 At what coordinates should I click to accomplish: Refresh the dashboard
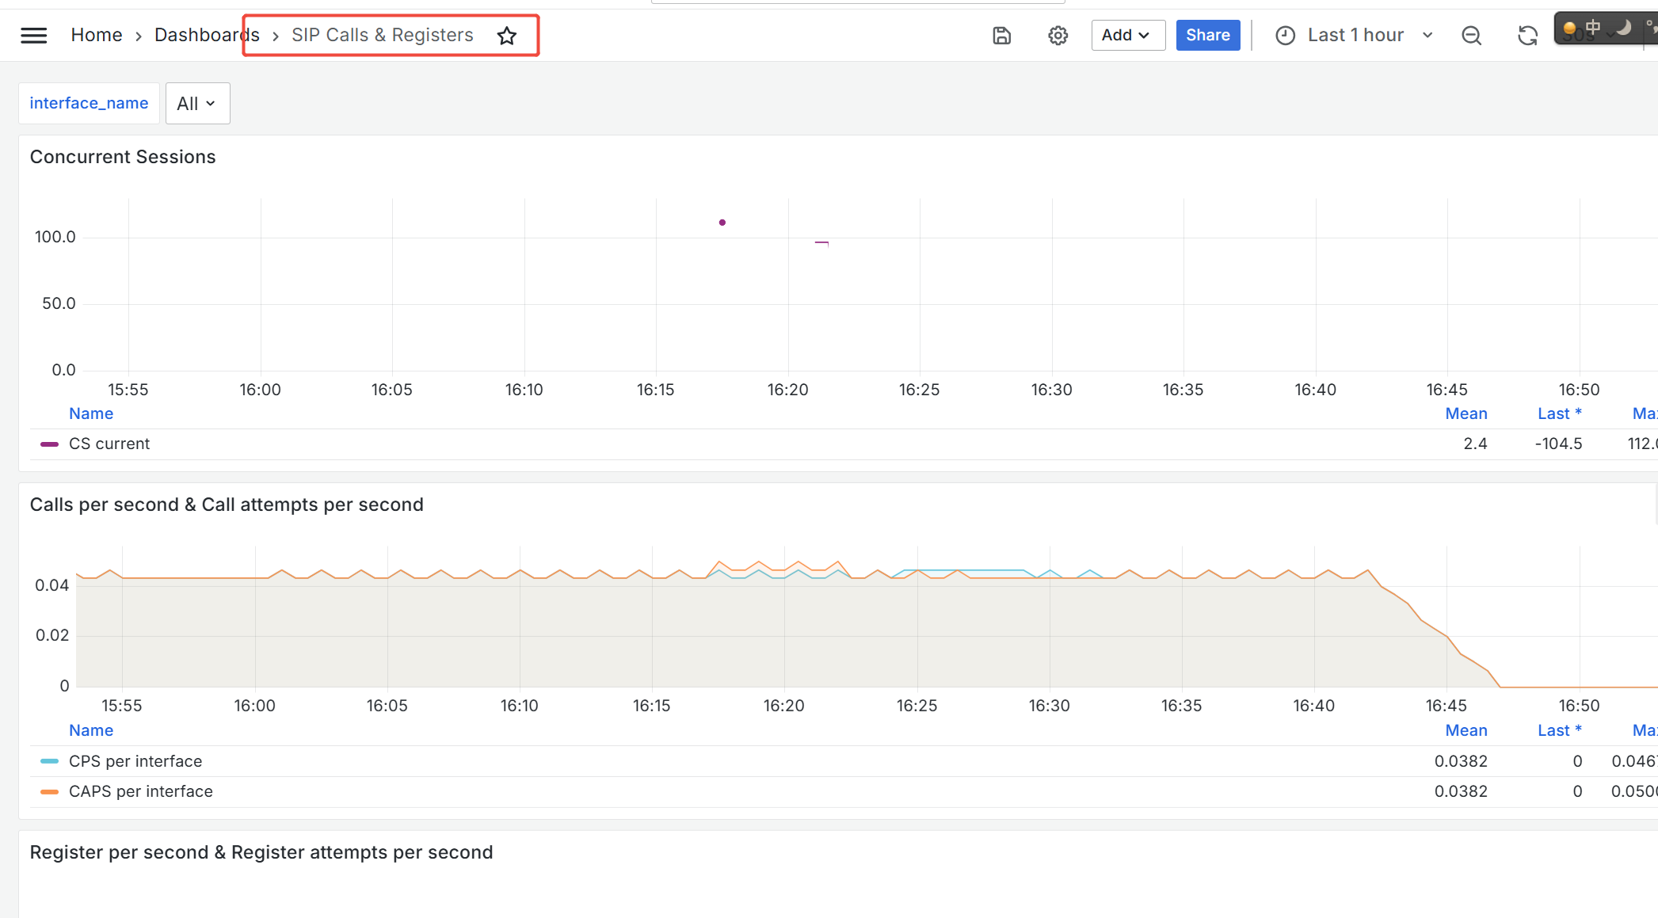pyautogui.click(x=1527, y=35)
